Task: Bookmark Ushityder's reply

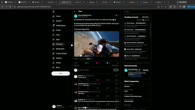Action: pyautogui.click(x=116, y=104)
